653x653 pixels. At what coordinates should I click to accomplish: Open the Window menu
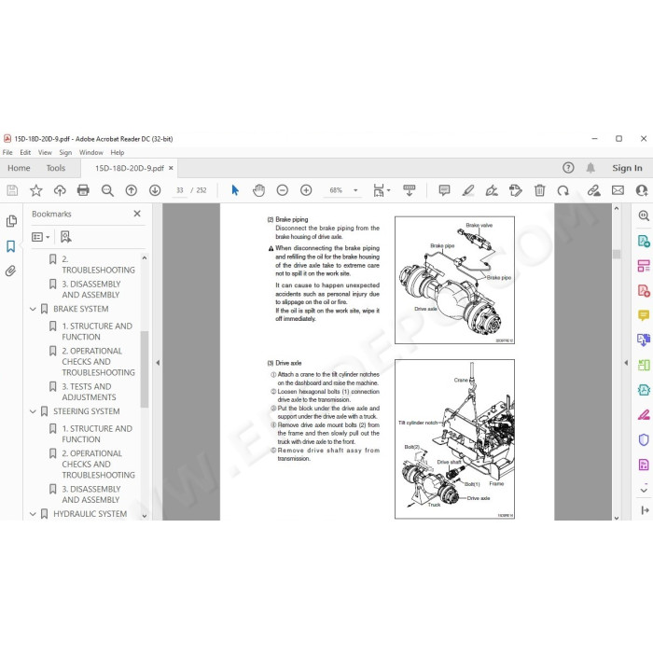[x=91, y=152]
